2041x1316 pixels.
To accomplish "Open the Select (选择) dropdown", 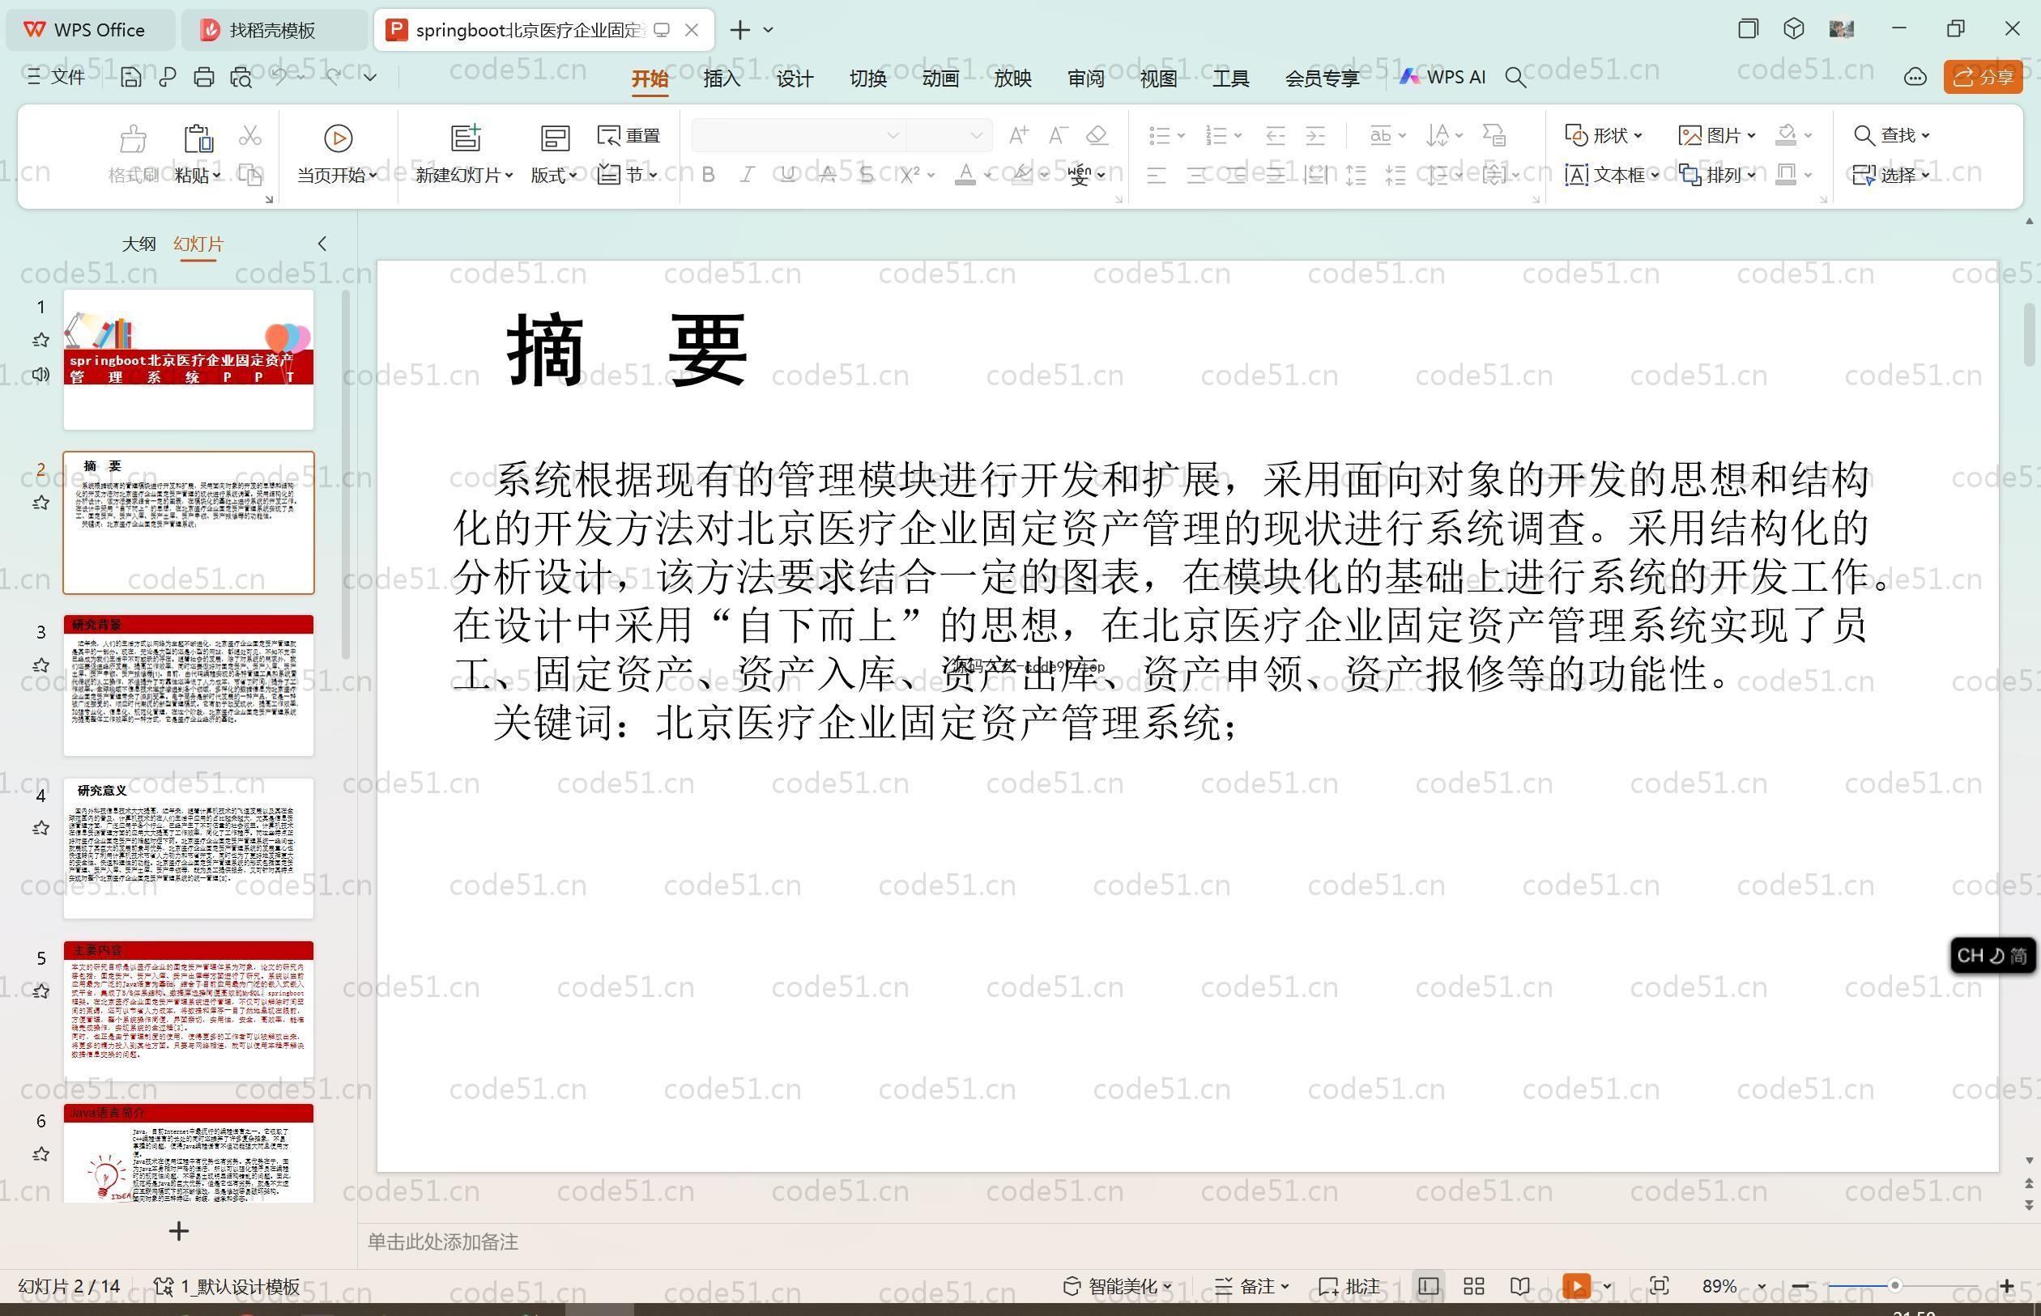I will coord(1890,174).
